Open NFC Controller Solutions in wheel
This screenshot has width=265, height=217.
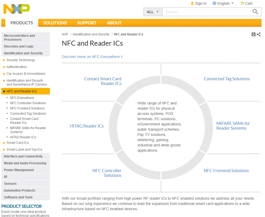click(107, 173)
